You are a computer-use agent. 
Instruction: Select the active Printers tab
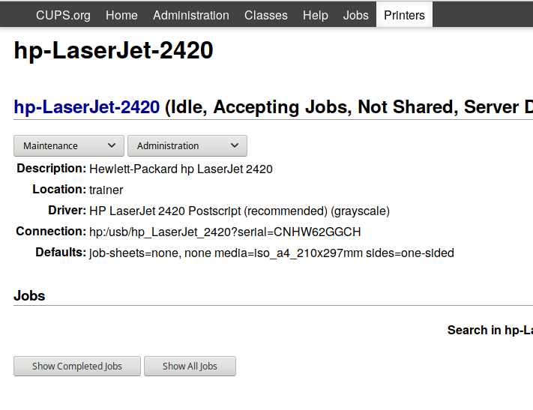click(404, 15)
